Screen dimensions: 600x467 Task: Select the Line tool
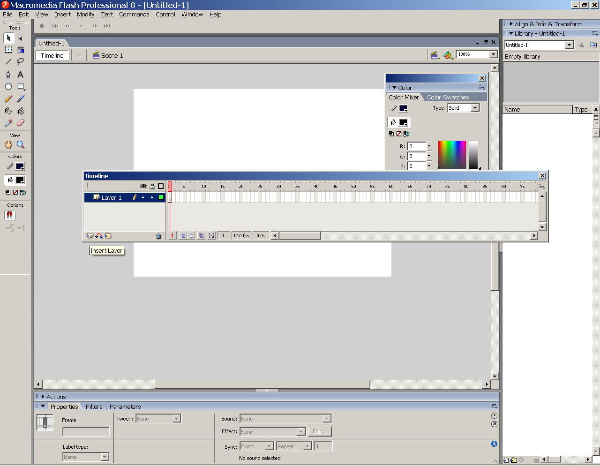8,62
